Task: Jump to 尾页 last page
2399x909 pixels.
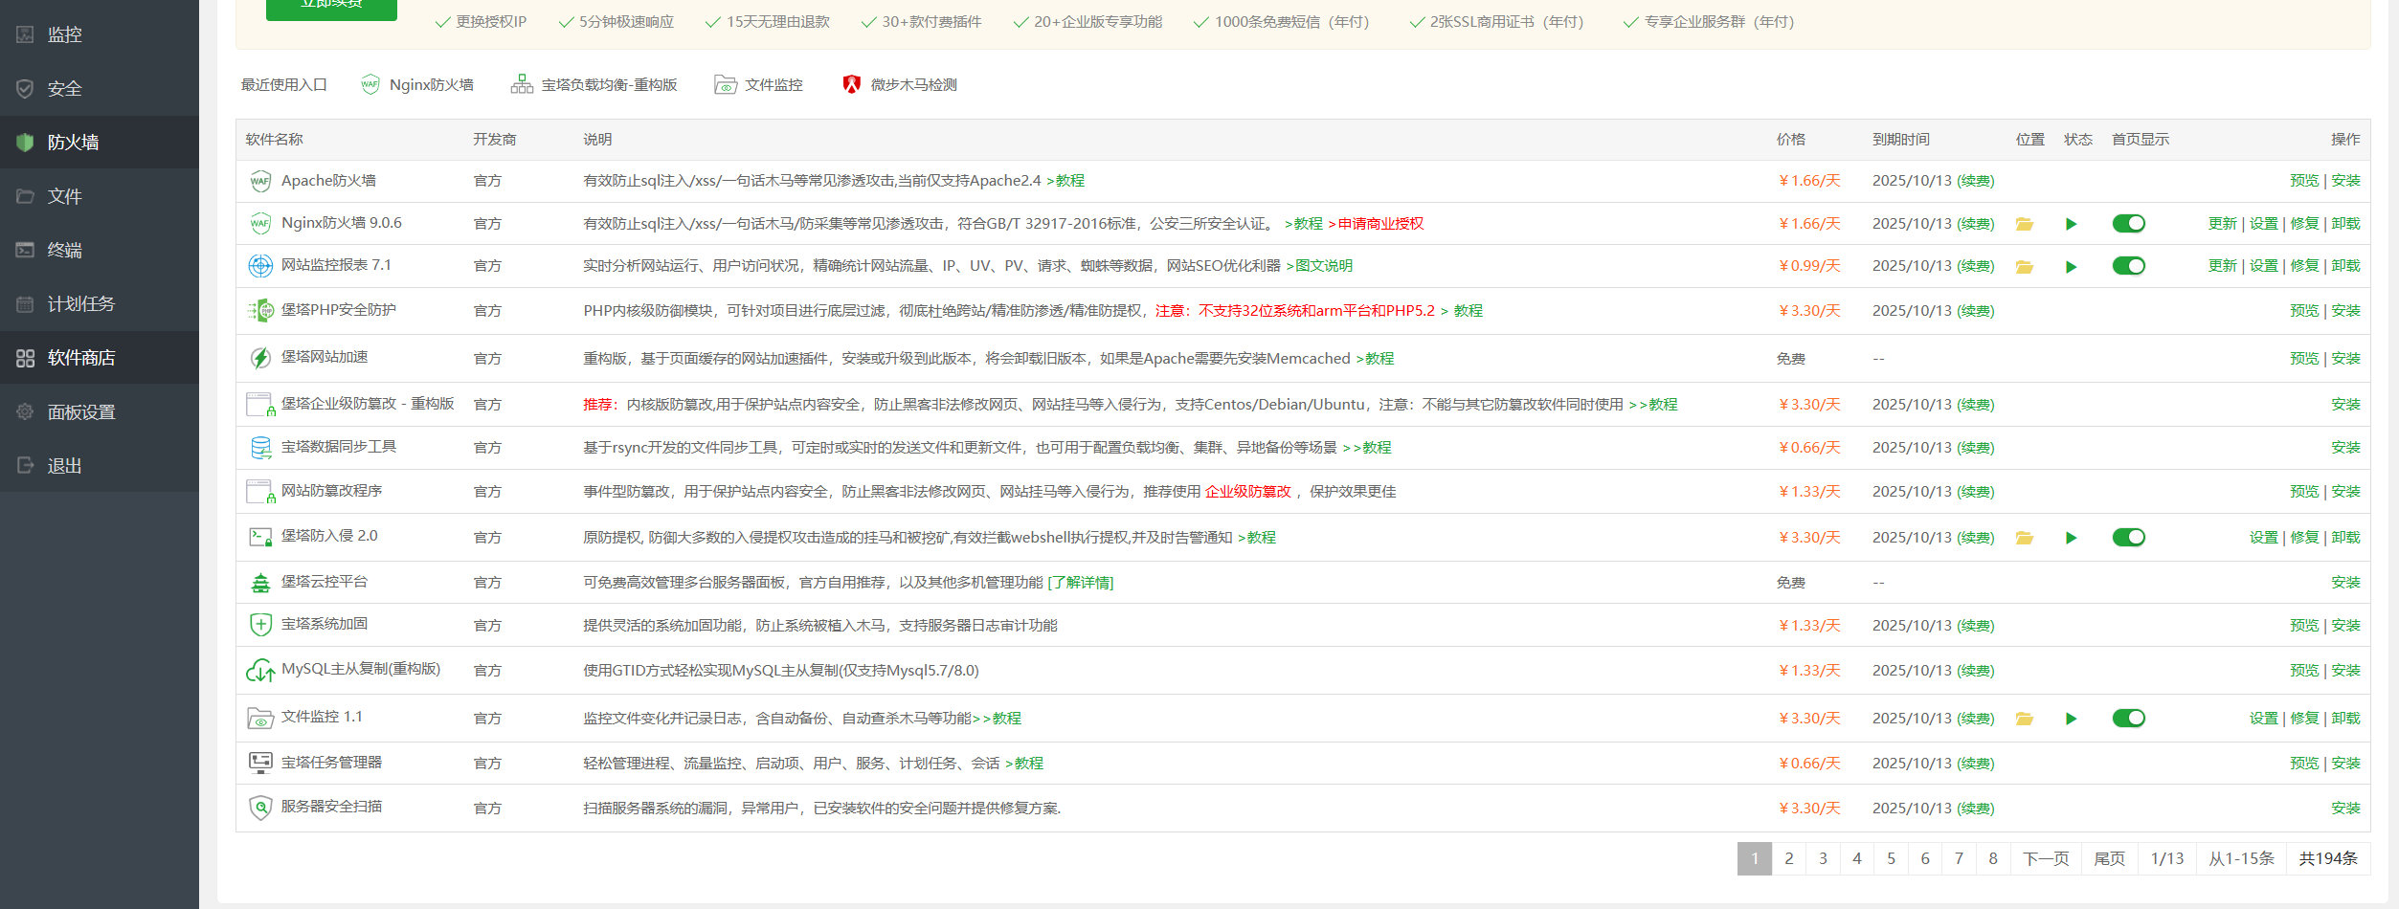Action: point(2110,859)
